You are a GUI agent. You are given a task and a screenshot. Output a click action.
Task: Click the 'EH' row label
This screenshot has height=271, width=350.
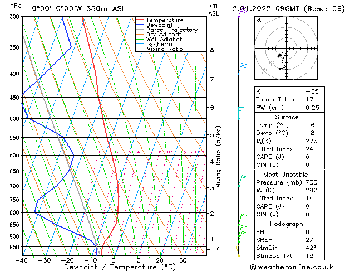tap(260, 232)
